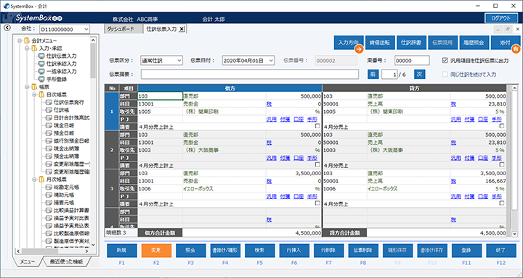This screenshot has height=278, width=523.
Task: Click 口座 link in row 2 credit side
Action: point(482,158)
